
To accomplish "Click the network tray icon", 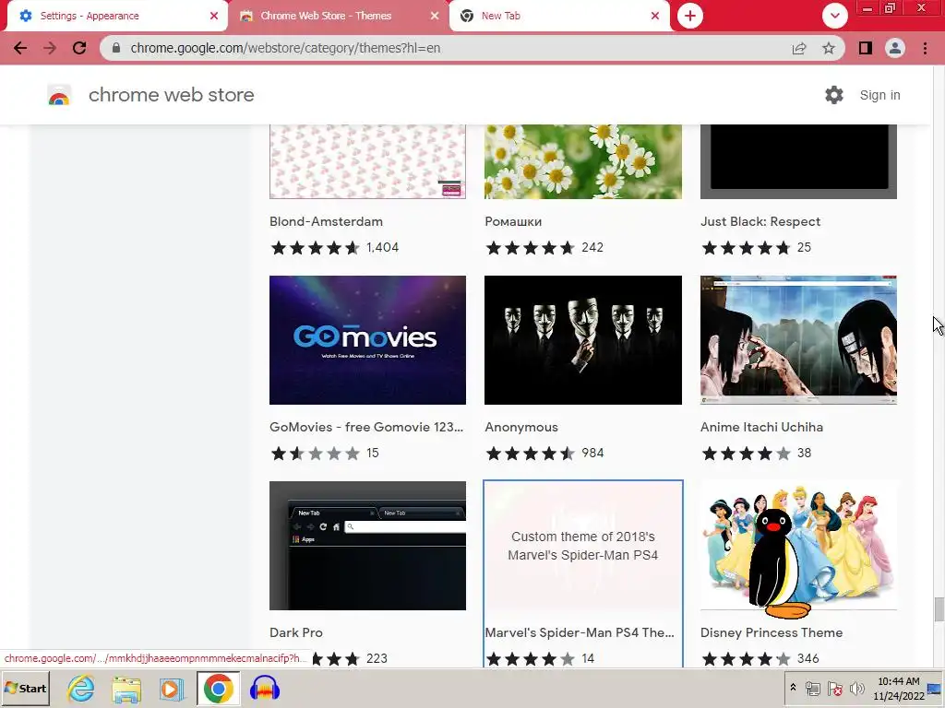I will [813, 689].
